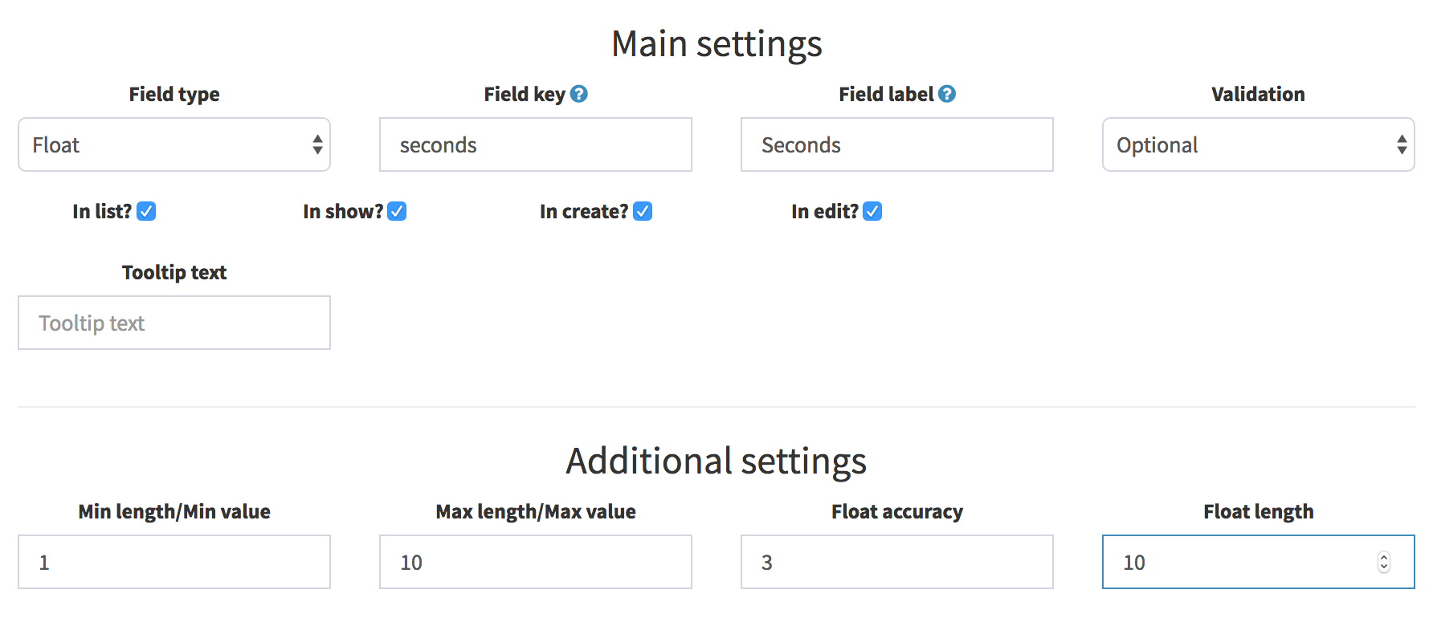Viewport: 1433px width, 618px height.
Task: Click the Float accuracy input showing 3
Action: [x=896, y=562]
